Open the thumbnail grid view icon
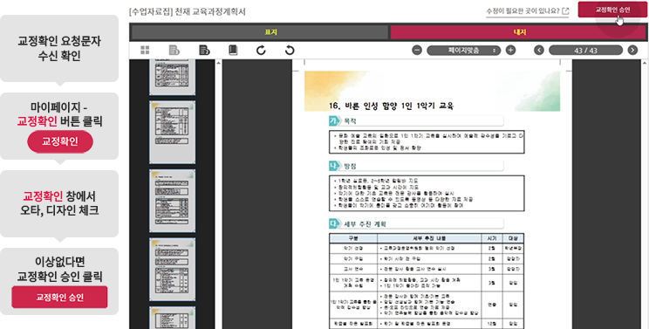649x329 pixels. pos(145,51)
